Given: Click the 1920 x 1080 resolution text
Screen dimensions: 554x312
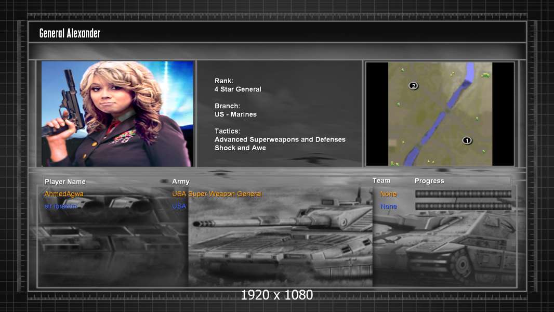Looking at the screenshot, I should 276,295.
